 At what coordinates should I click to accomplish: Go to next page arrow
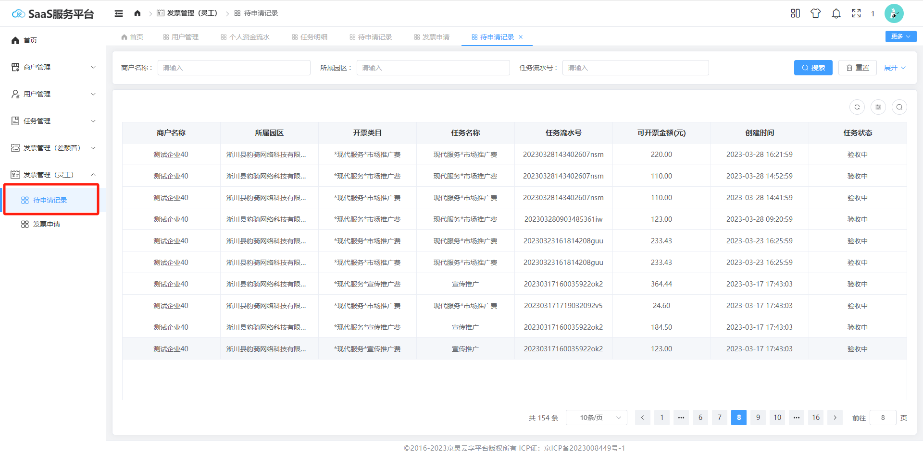click(835, 418)
